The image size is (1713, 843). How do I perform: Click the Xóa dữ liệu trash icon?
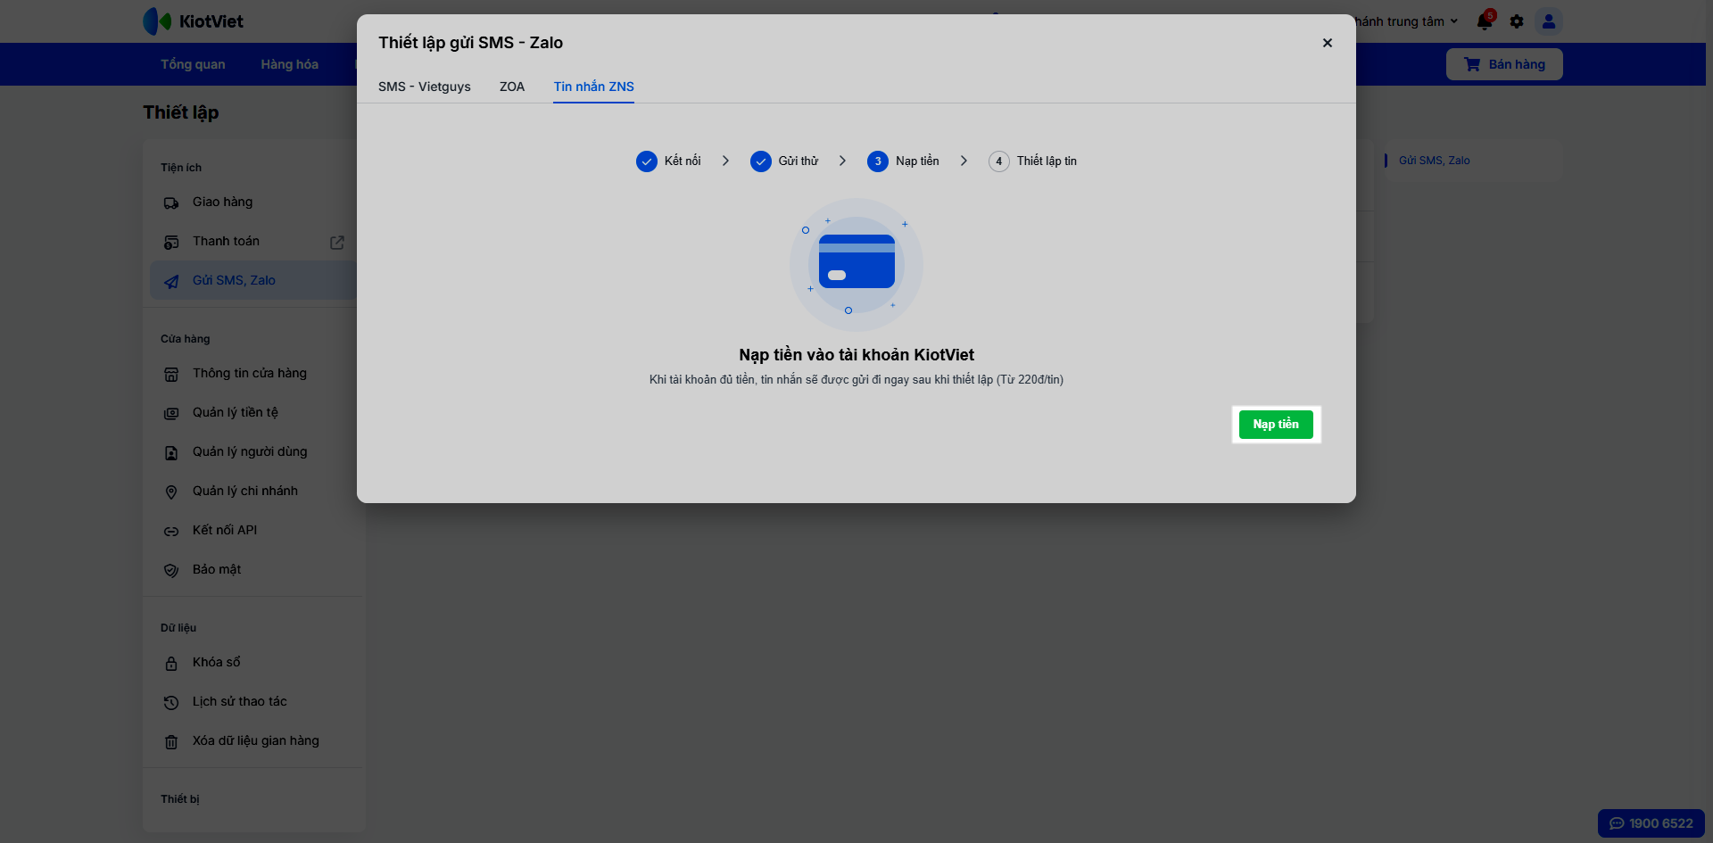tap(171, 741)
